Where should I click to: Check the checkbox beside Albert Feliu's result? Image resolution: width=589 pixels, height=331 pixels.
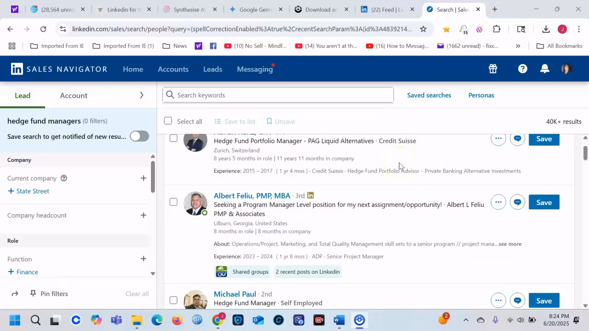coord(173,202)
